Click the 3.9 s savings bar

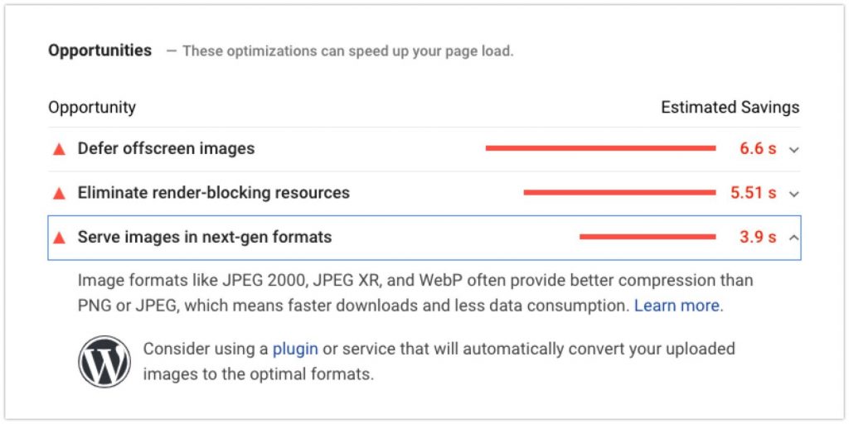pyautogui.click(x=648, y=237)
